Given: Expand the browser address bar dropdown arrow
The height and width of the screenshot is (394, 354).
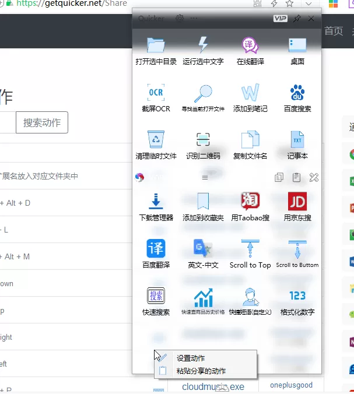Looking at the screenshot, I should click(x=309, y=3).
